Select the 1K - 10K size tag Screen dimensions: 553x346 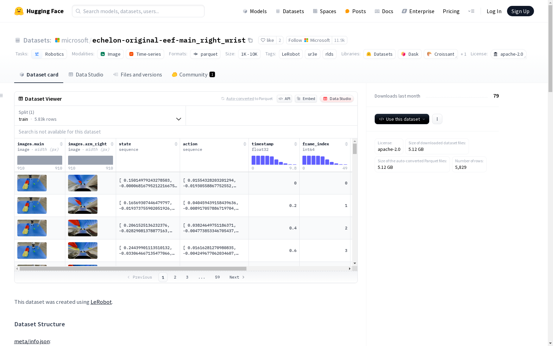coord(249,54)
